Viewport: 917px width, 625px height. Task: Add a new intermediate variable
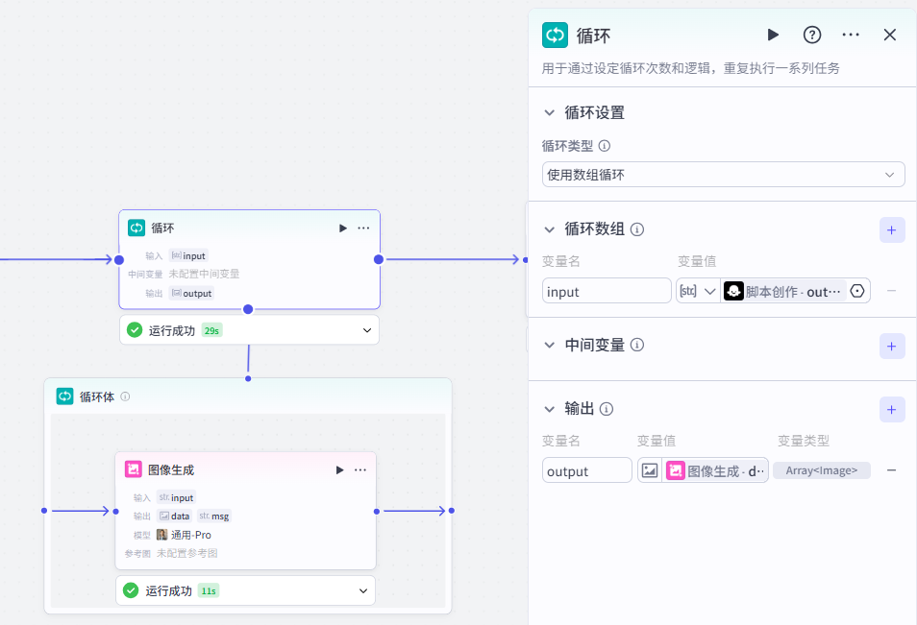click(892, 346)
